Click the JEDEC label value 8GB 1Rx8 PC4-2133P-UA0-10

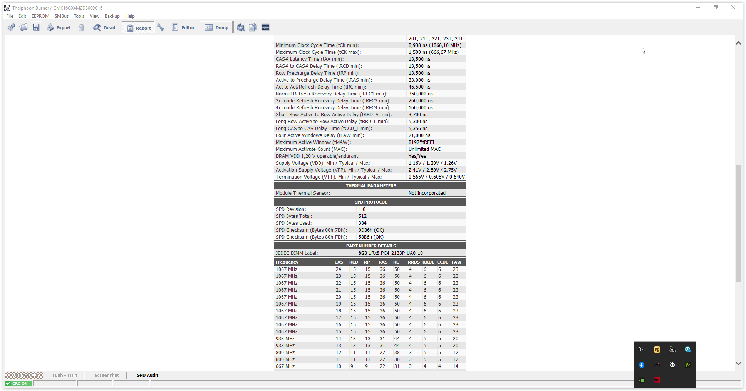[x=391, y=253]
